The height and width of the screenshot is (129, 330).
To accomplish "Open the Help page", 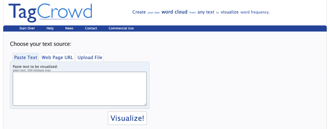I will coord(50,28).
